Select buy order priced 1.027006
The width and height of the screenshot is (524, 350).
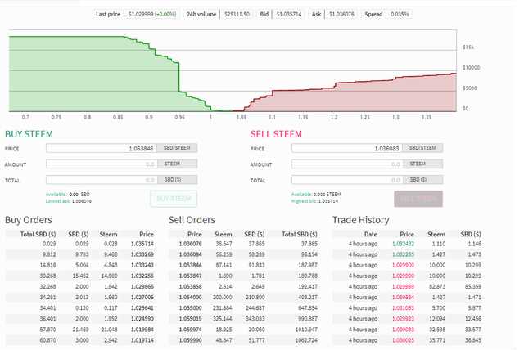[80, 298]
